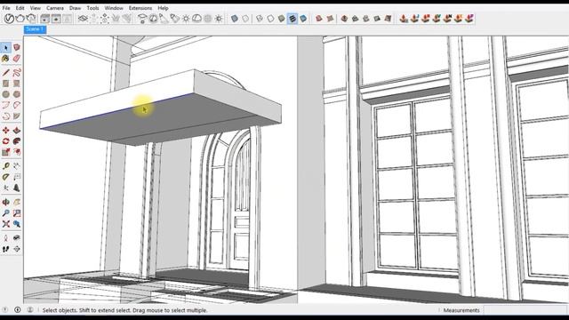Select the Freehand drawing tool
569x320 pixels.
[17, 73]
